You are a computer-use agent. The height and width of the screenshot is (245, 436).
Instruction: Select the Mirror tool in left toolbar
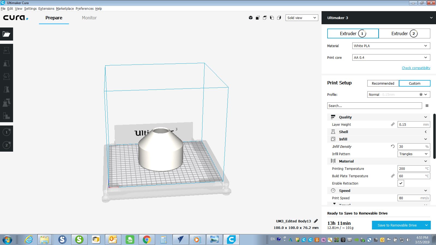[7, 90]
